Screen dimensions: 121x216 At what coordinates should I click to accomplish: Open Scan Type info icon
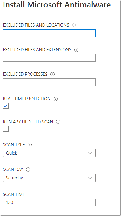click(30, 145)
